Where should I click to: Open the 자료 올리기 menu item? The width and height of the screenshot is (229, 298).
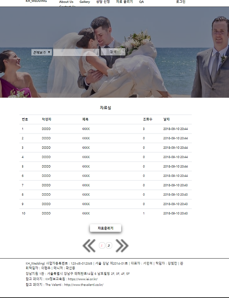tap(124, 2)
